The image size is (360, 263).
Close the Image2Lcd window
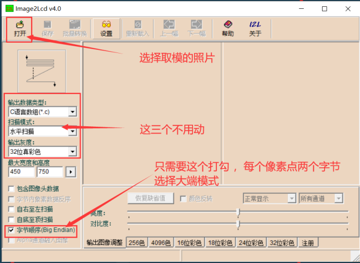coord(348,9)
